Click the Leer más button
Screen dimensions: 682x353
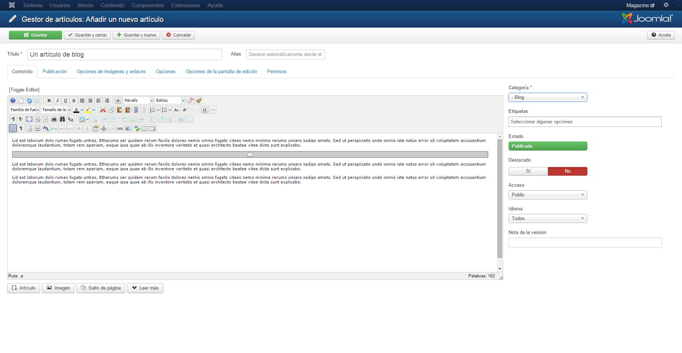pos(145,288)
